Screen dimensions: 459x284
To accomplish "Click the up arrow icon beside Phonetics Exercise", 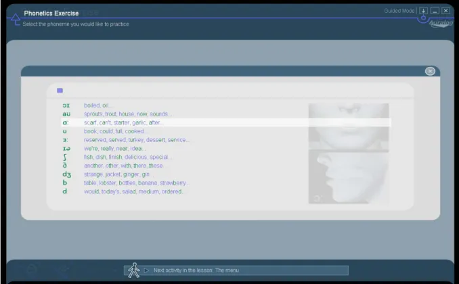I will point(15,20).
